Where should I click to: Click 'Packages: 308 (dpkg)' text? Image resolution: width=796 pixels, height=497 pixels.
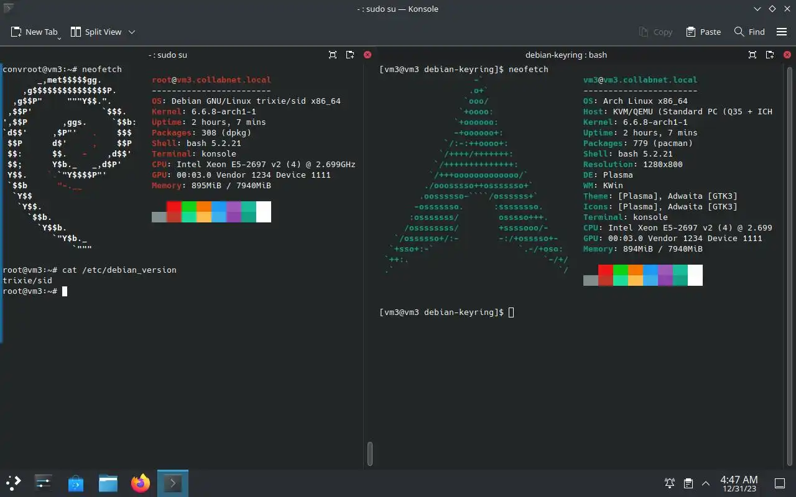[201, 132]
